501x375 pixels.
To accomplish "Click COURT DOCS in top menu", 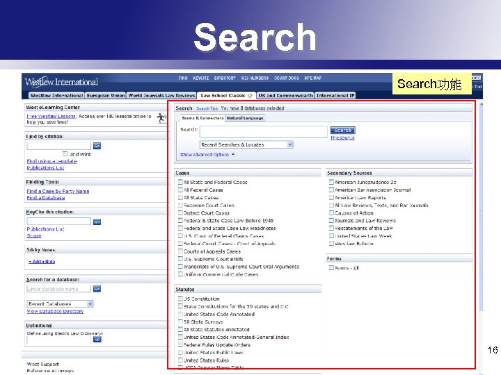I will coord(286,78).
